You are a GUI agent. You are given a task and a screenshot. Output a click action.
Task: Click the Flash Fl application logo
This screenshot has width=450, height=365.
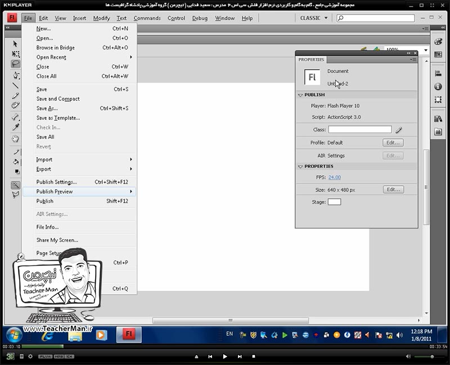click(12, 18)
